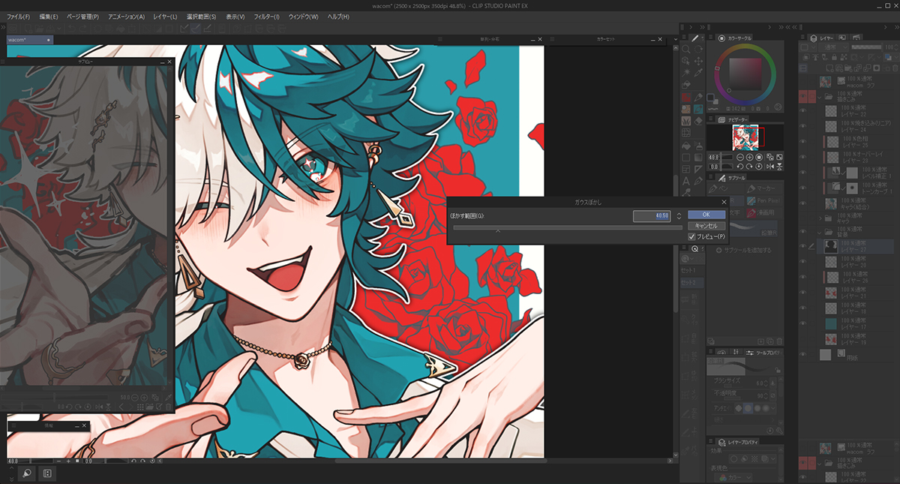
Task: Click OK in ガウスぼかし dialog
Action: click(x=706, y=215)
